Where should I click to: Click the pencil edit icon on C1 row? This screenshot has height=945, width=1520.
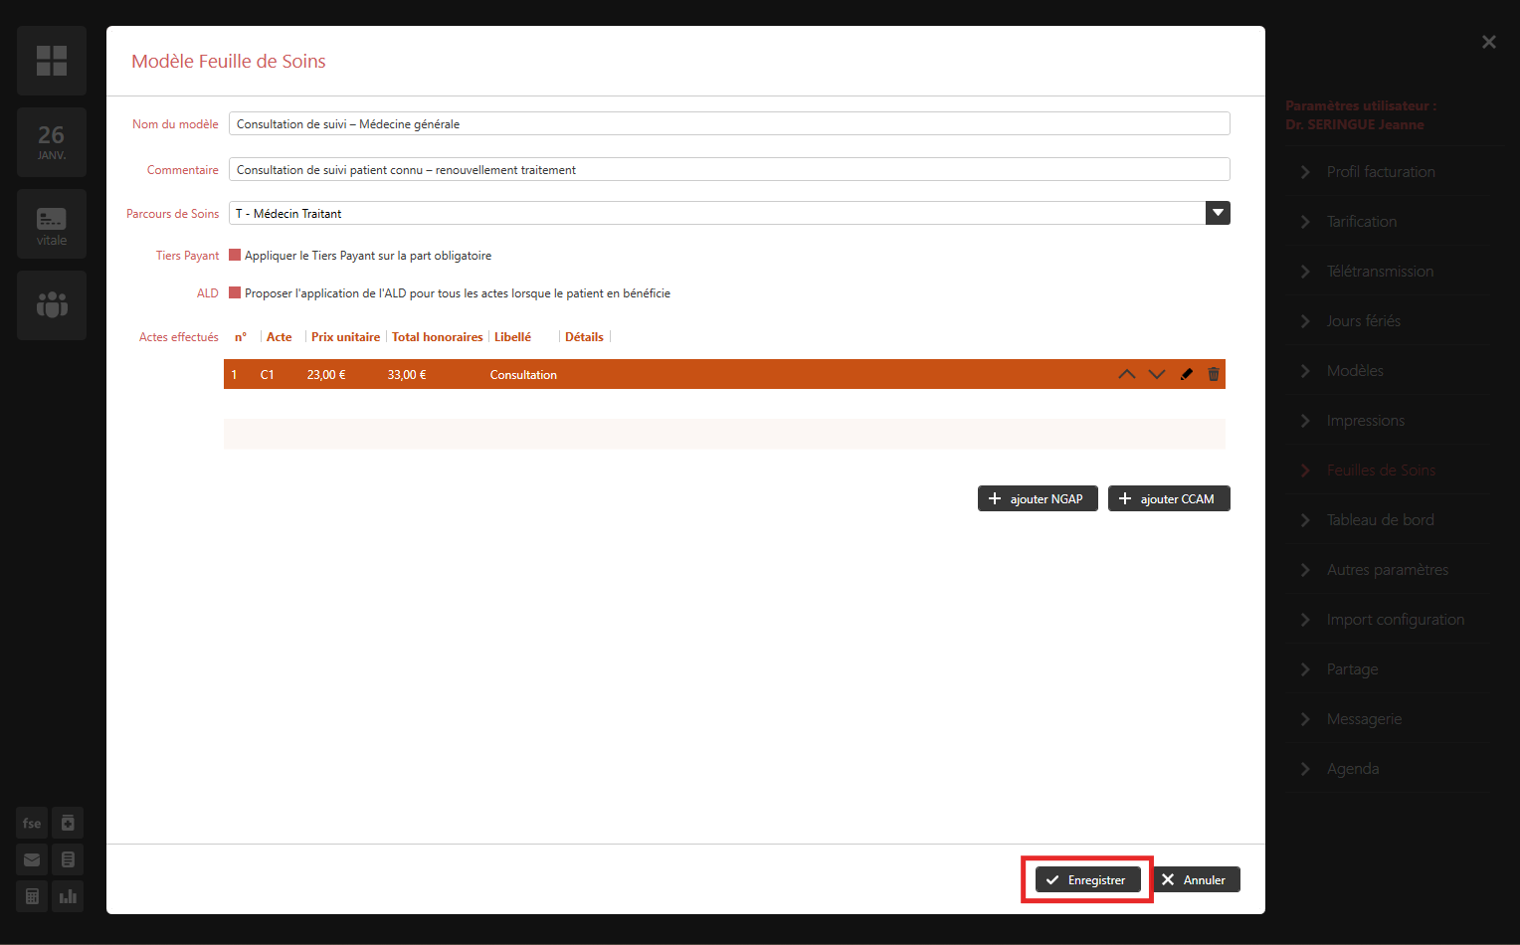(1186, 374)
